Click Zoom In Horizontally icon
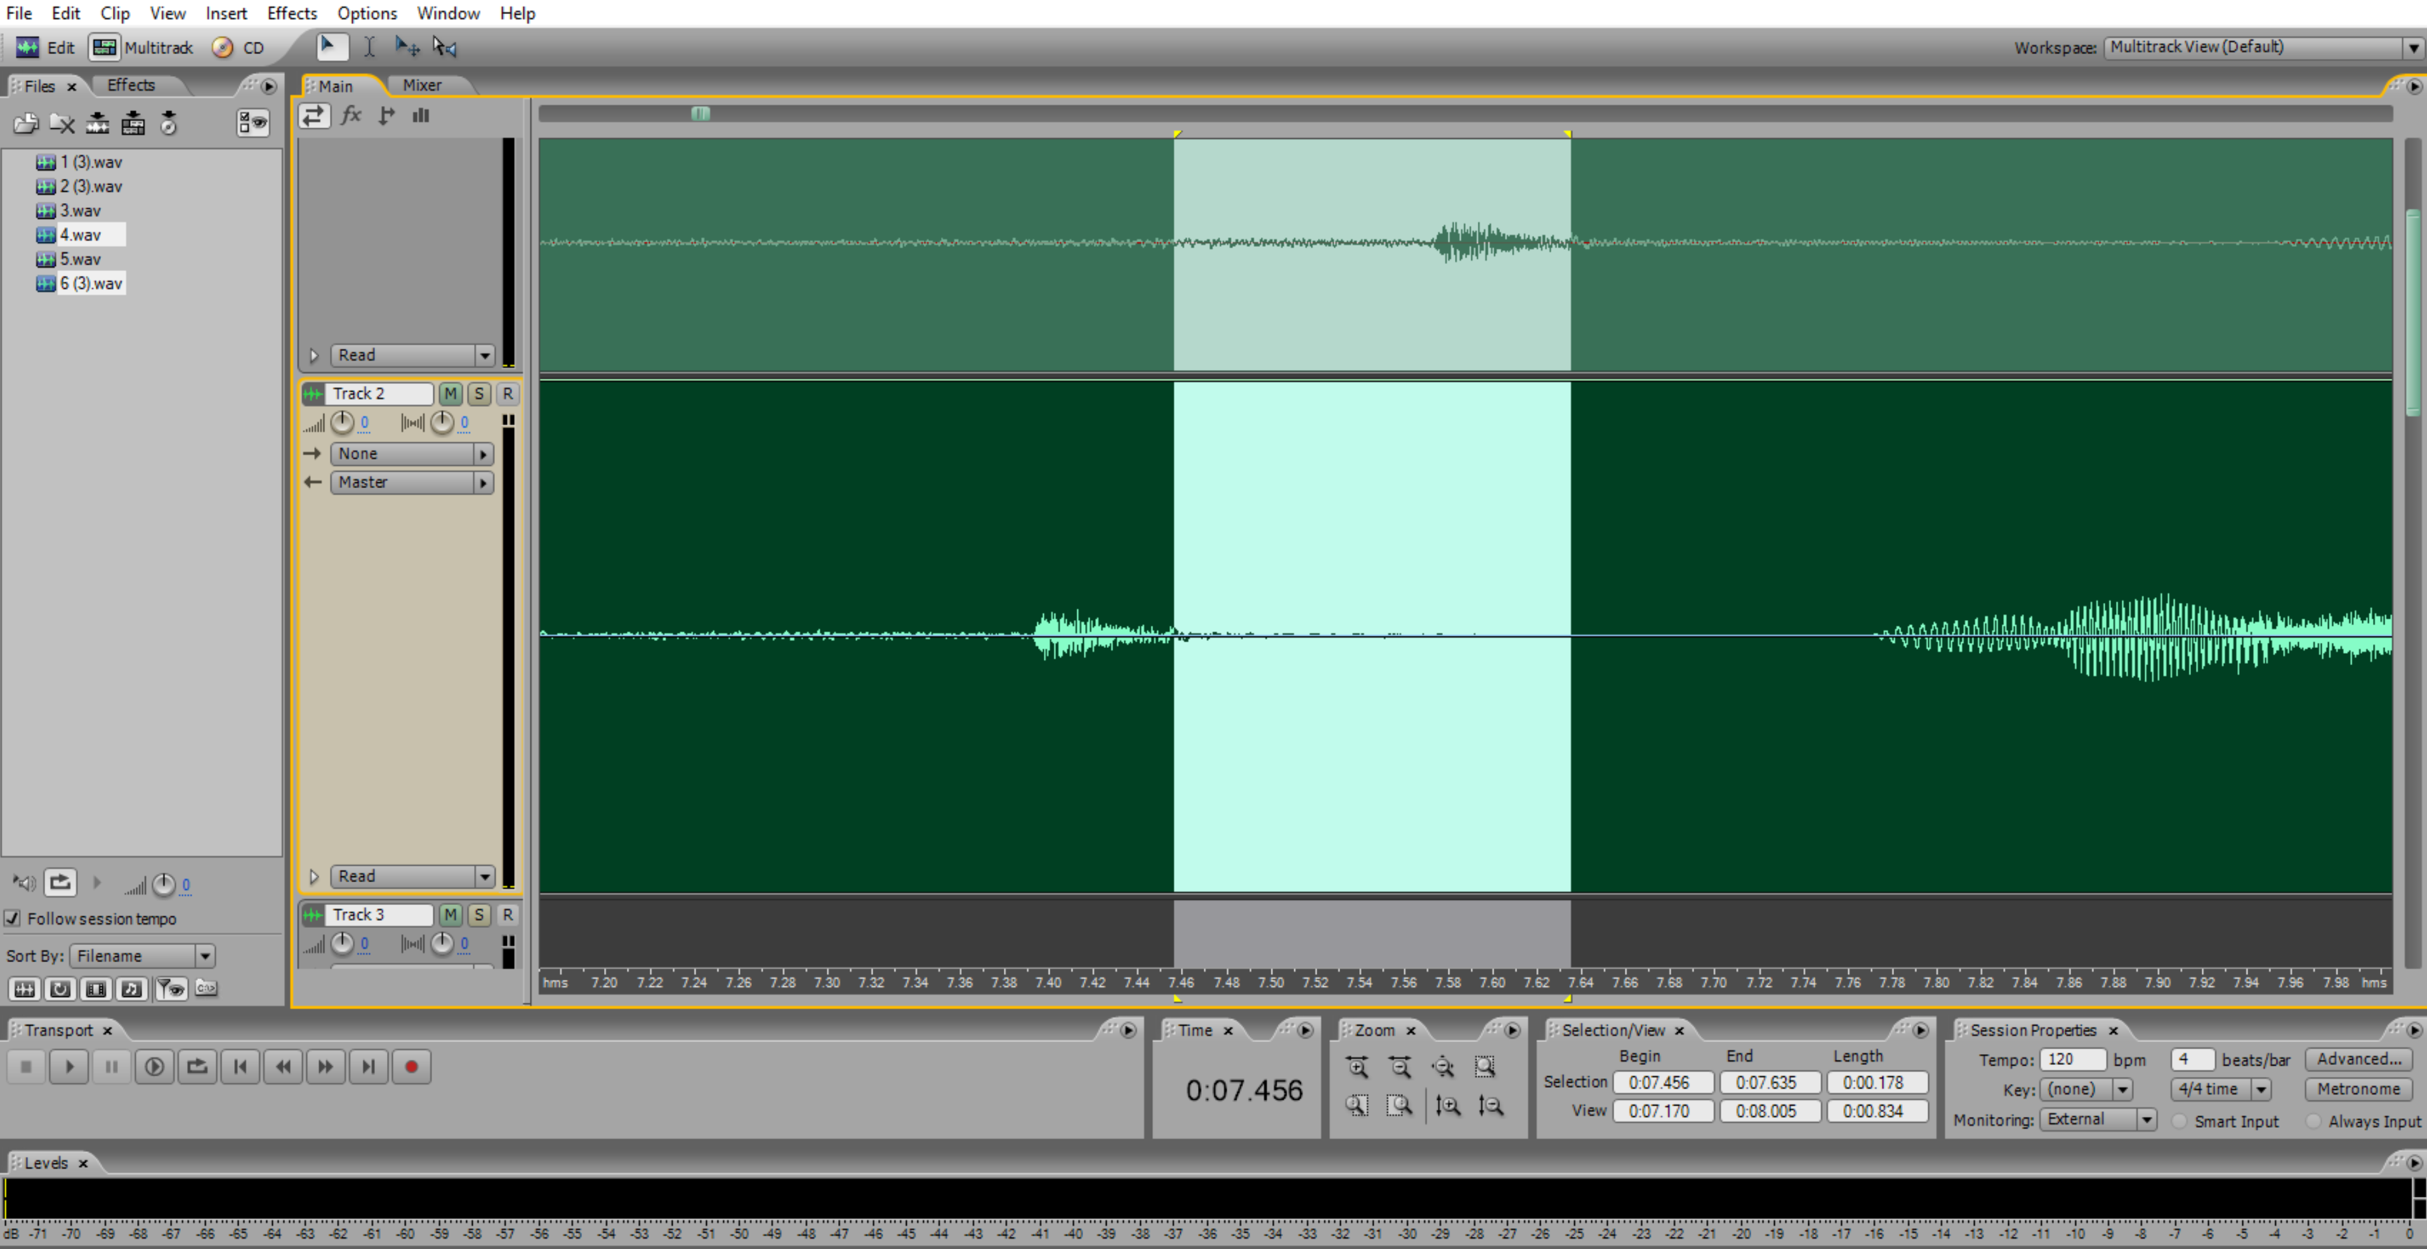 1357,1066
